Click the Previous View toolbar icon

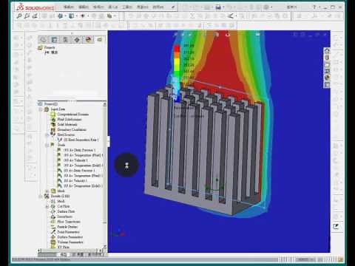35,16
